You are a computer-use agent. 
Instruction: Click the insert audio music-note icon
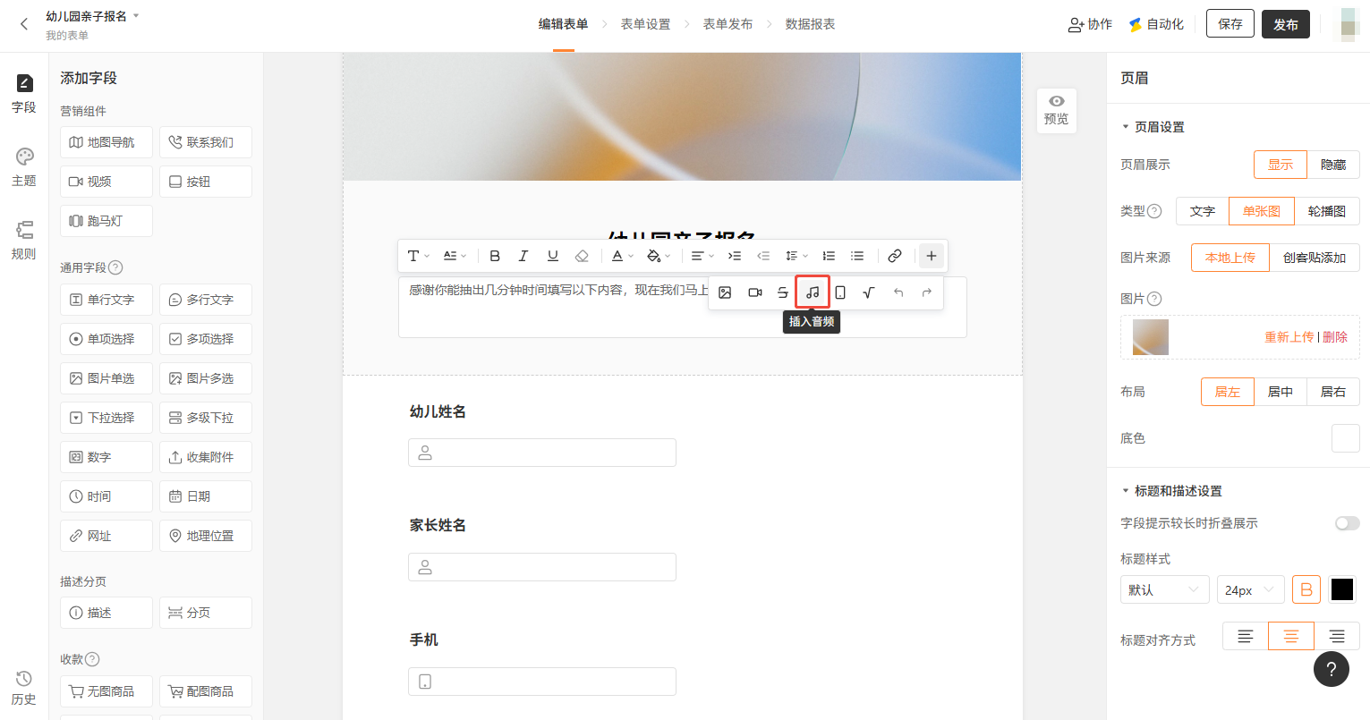click(x=813, y=292)
